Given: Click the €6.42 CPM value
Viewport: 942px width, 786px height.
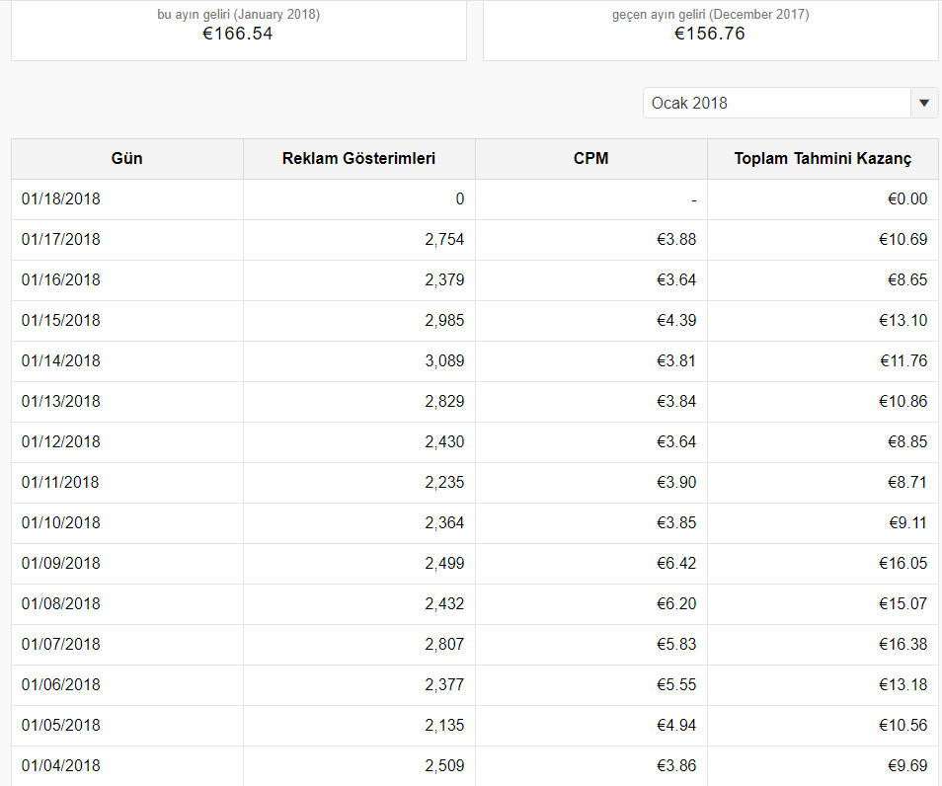Looking at the screenshot, I should [x=676, y=564].
